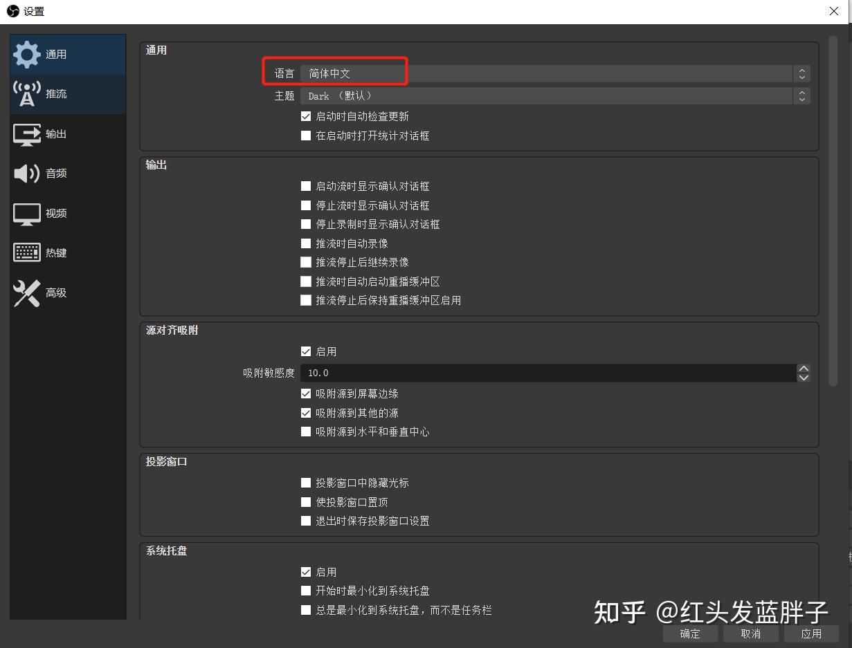Open the 视频 monitor icon section

(27, 214)
